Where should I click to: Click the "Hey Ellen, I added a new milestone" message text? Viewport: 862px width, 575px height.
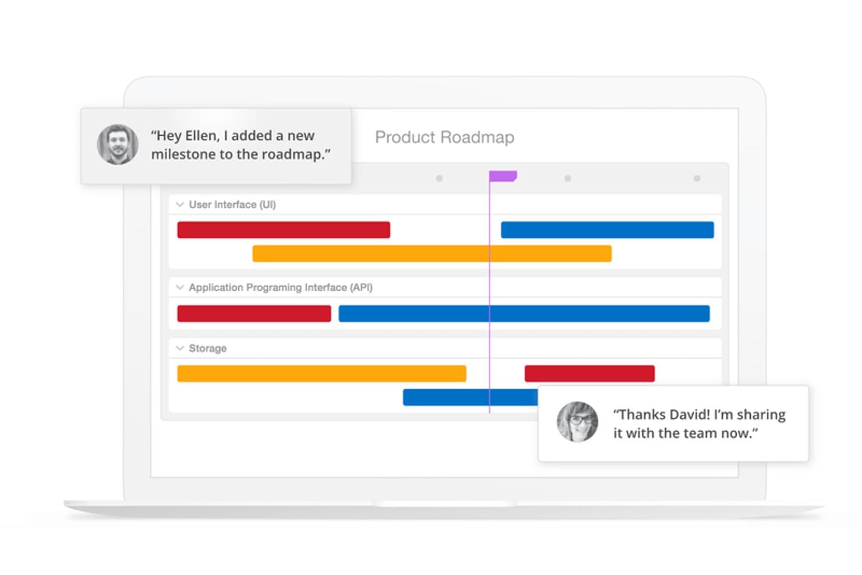(x=241, y=144)
